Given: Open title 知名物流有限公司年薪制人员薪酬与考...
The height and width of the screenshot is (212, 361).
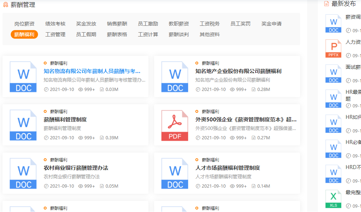Looking at the screenshot, I should (92, 71).
